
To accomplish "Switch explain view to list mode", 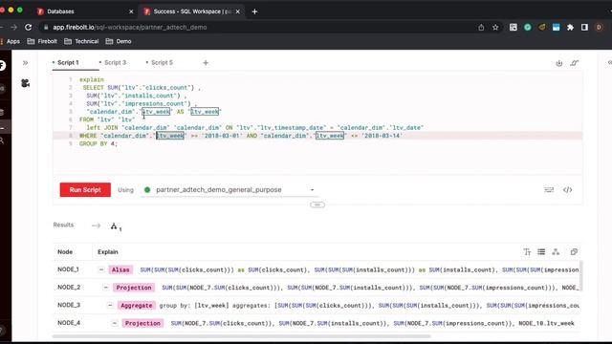I will pyautogui.click(x=541, y=252).
